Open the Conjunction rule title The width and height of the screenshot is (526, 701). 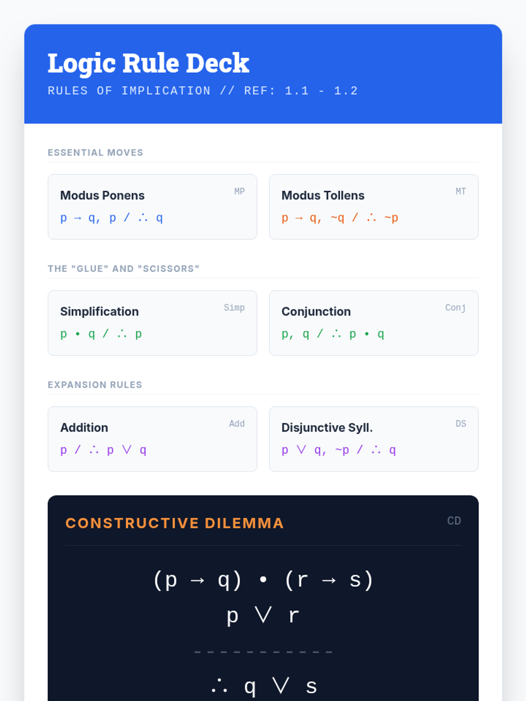(316, 312)
